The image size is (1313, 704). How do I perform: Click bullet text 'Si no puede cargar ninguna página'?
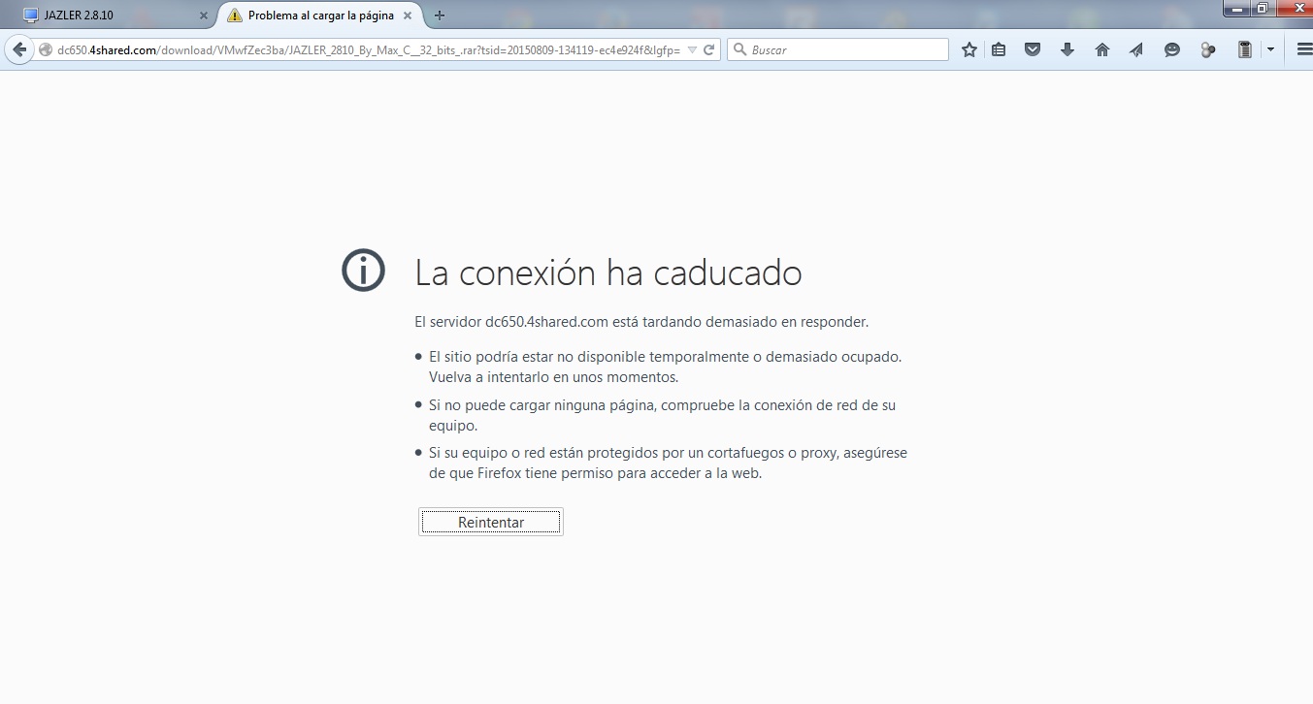click(662, 415)
